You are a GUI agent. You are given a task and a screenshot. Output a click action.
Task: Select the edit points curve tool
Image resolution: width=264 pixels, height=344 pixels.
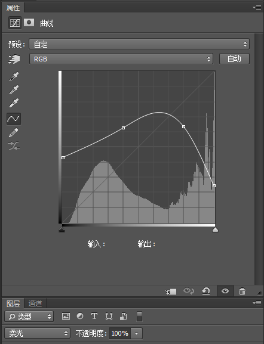coord(14,119)
